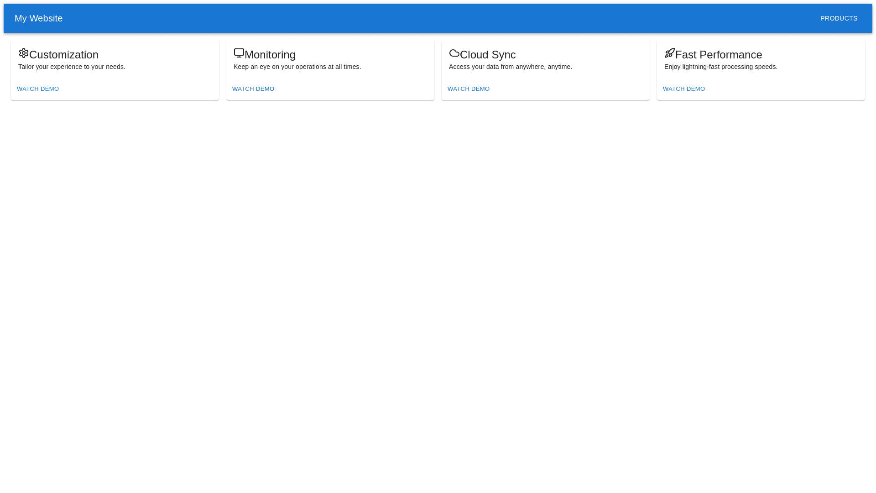Click the gear icon beside Customization
876x493 pixels.
[24, 53]
